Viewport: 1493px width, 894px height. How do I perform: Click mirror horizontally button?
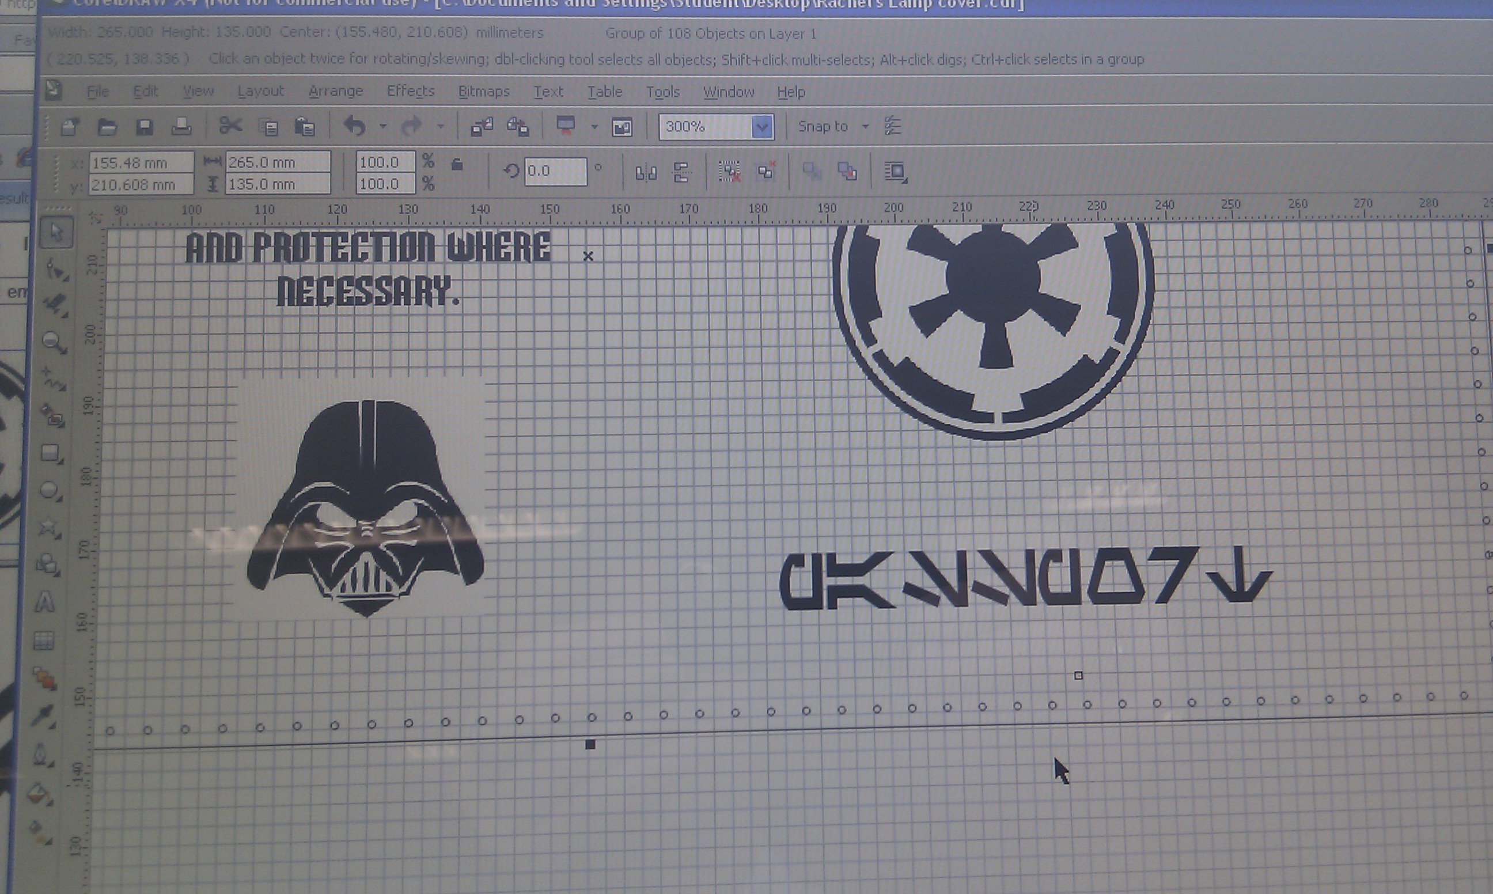tap(646, 173)
